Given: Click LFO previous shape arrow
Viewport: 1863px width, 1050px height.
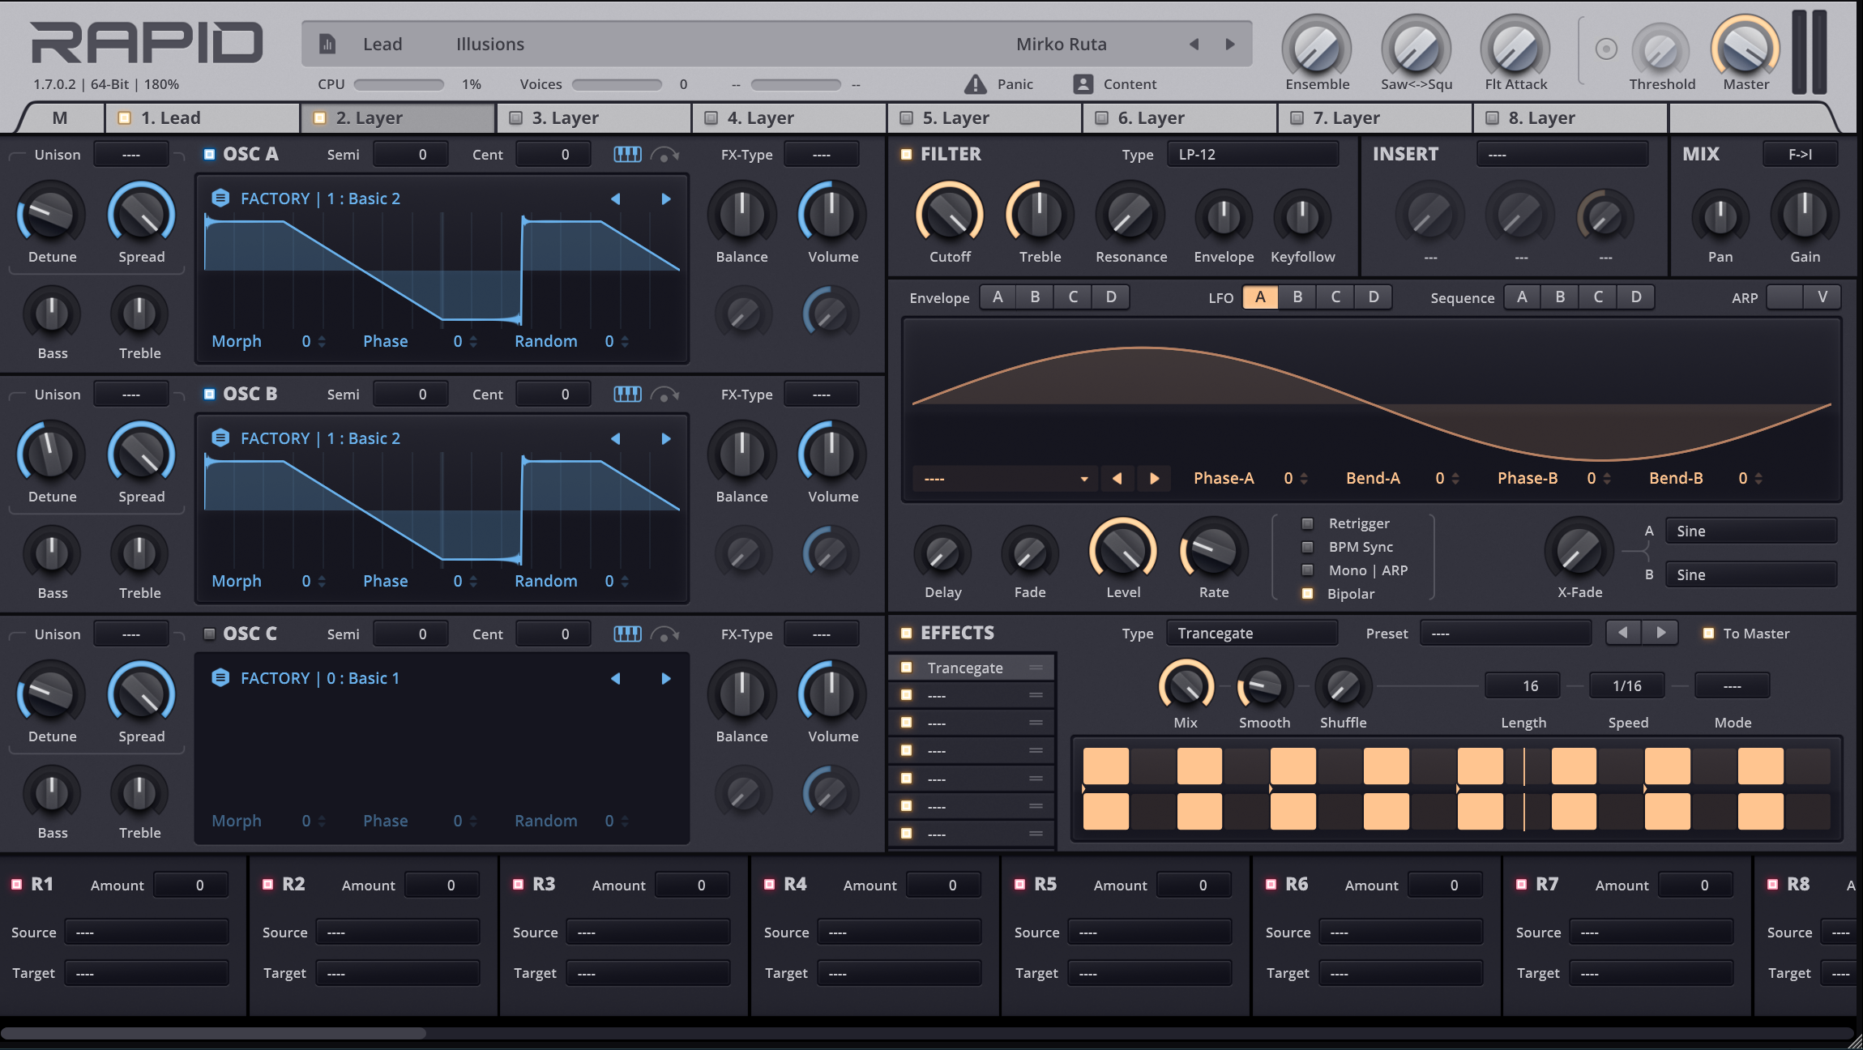Looking at the screenshot, I should point(1117,478).
